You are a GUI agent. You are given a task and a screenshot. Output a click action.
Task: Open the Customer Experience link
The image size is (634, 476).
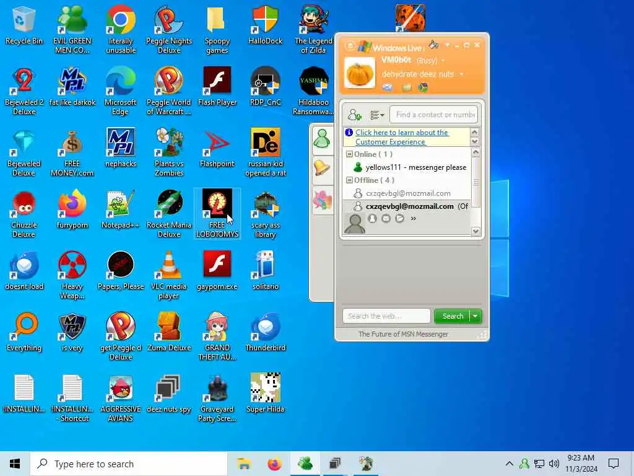point(401,137)
